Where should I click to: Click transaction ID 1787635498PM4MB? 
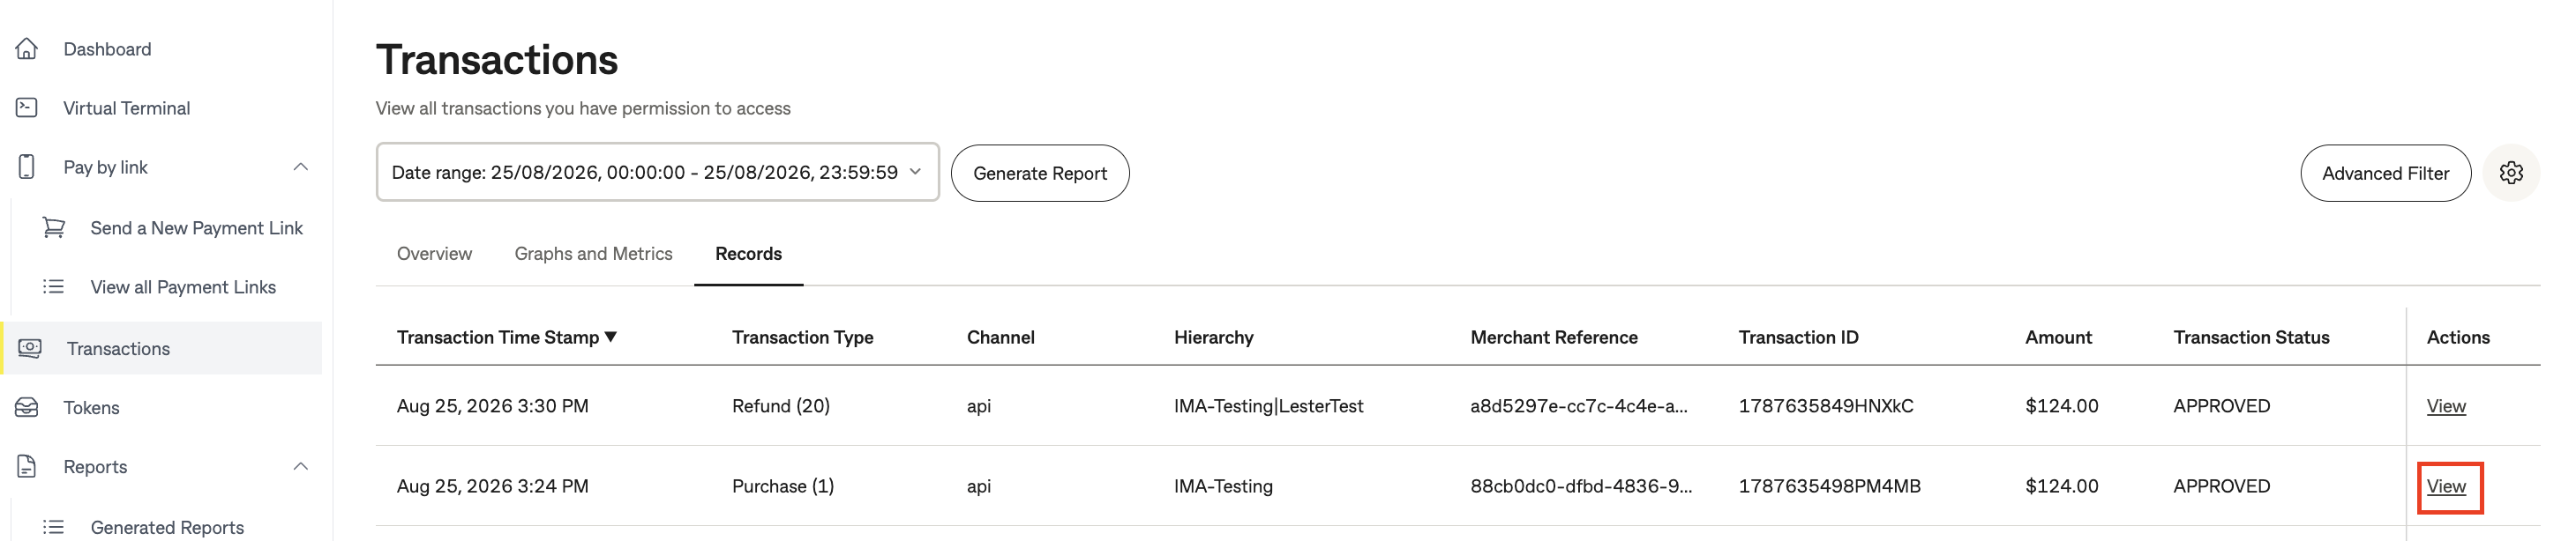1830,486
